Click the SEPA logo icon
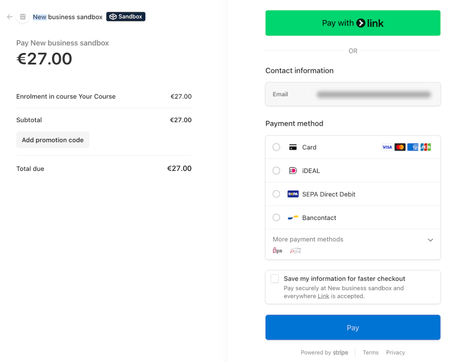 pyautogui.click(x=293, y=194)
